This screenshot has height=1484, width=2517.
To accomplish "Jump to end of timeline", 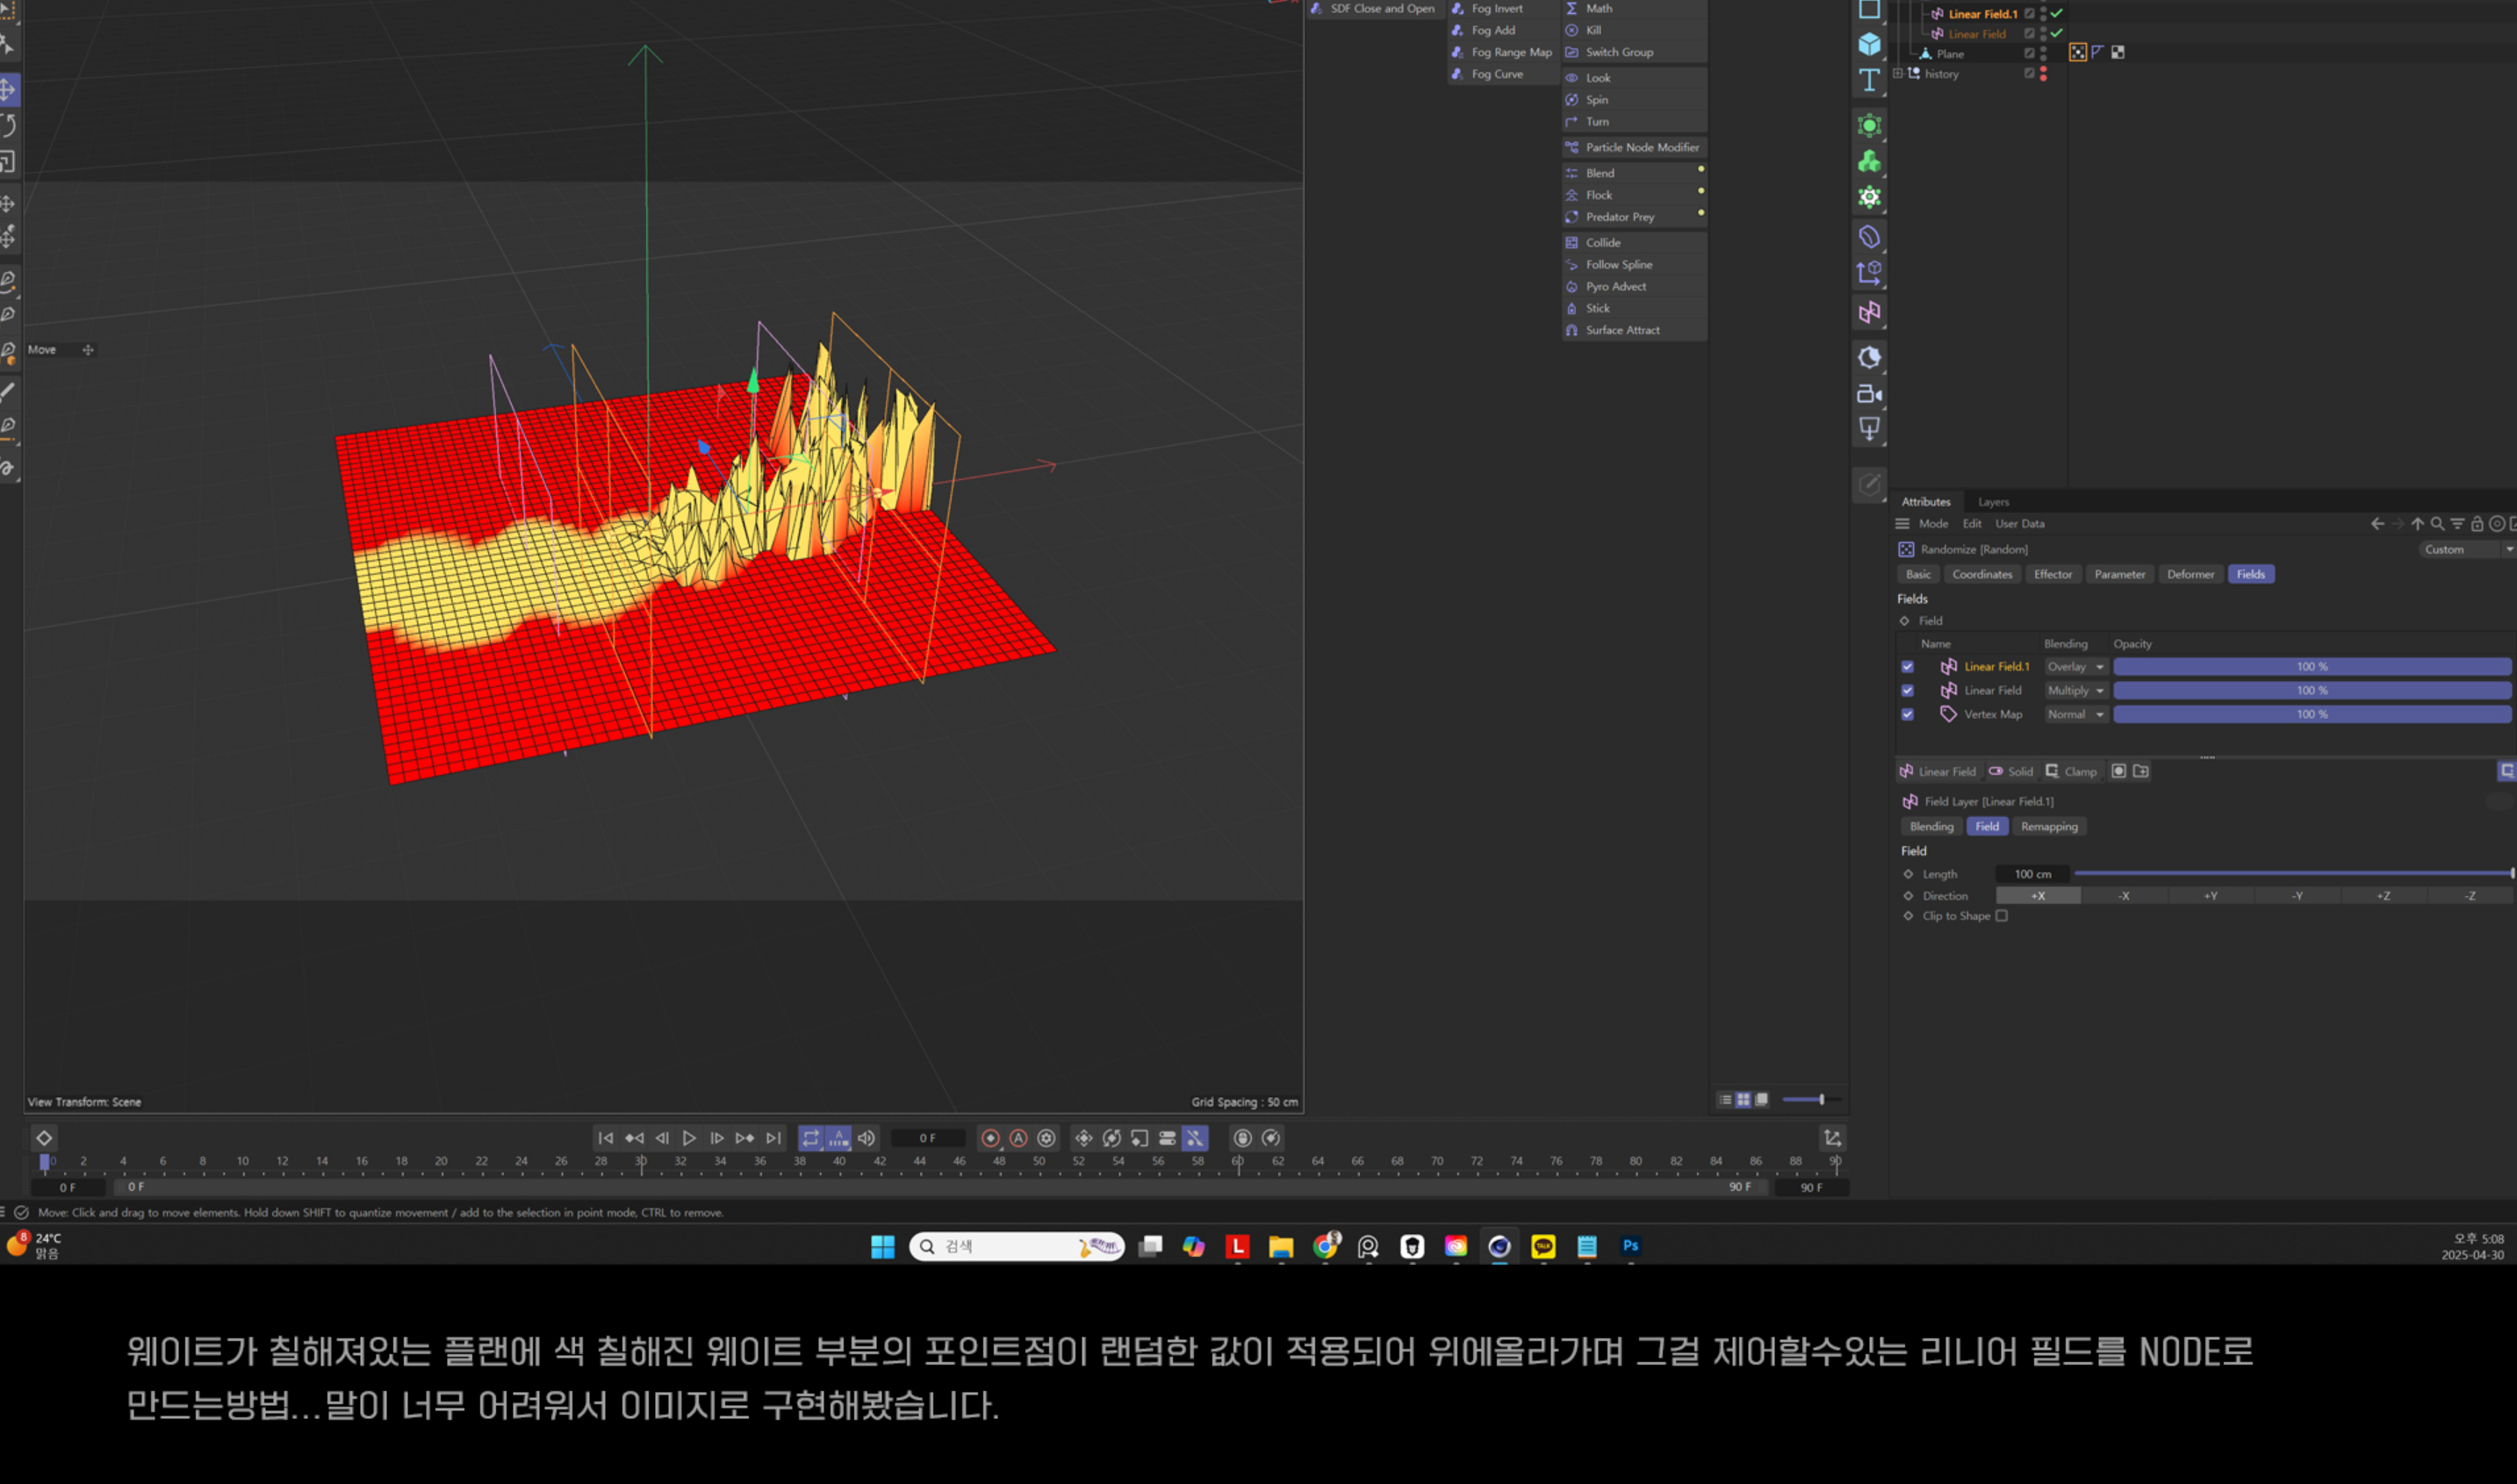I will [773, 1138].
